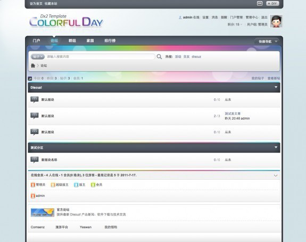Click the forum icon in the 2 / 3 row
Viewport: 306px width, 242px height.
point(35,115)
